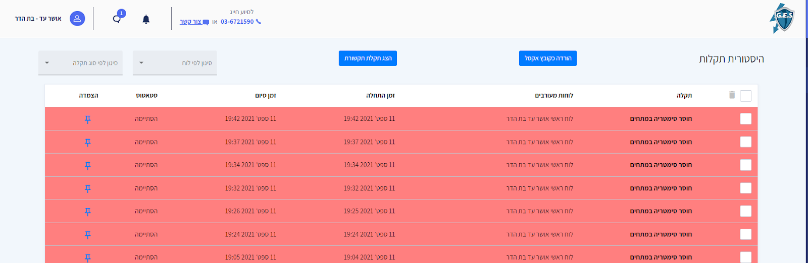
Task: Check the row with start time 19:34
Action: [745, 165]
